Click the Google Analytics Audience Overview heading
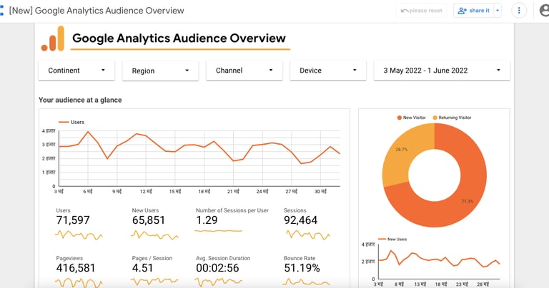This screenshot has width=549, height=288. tap(179, 38)
